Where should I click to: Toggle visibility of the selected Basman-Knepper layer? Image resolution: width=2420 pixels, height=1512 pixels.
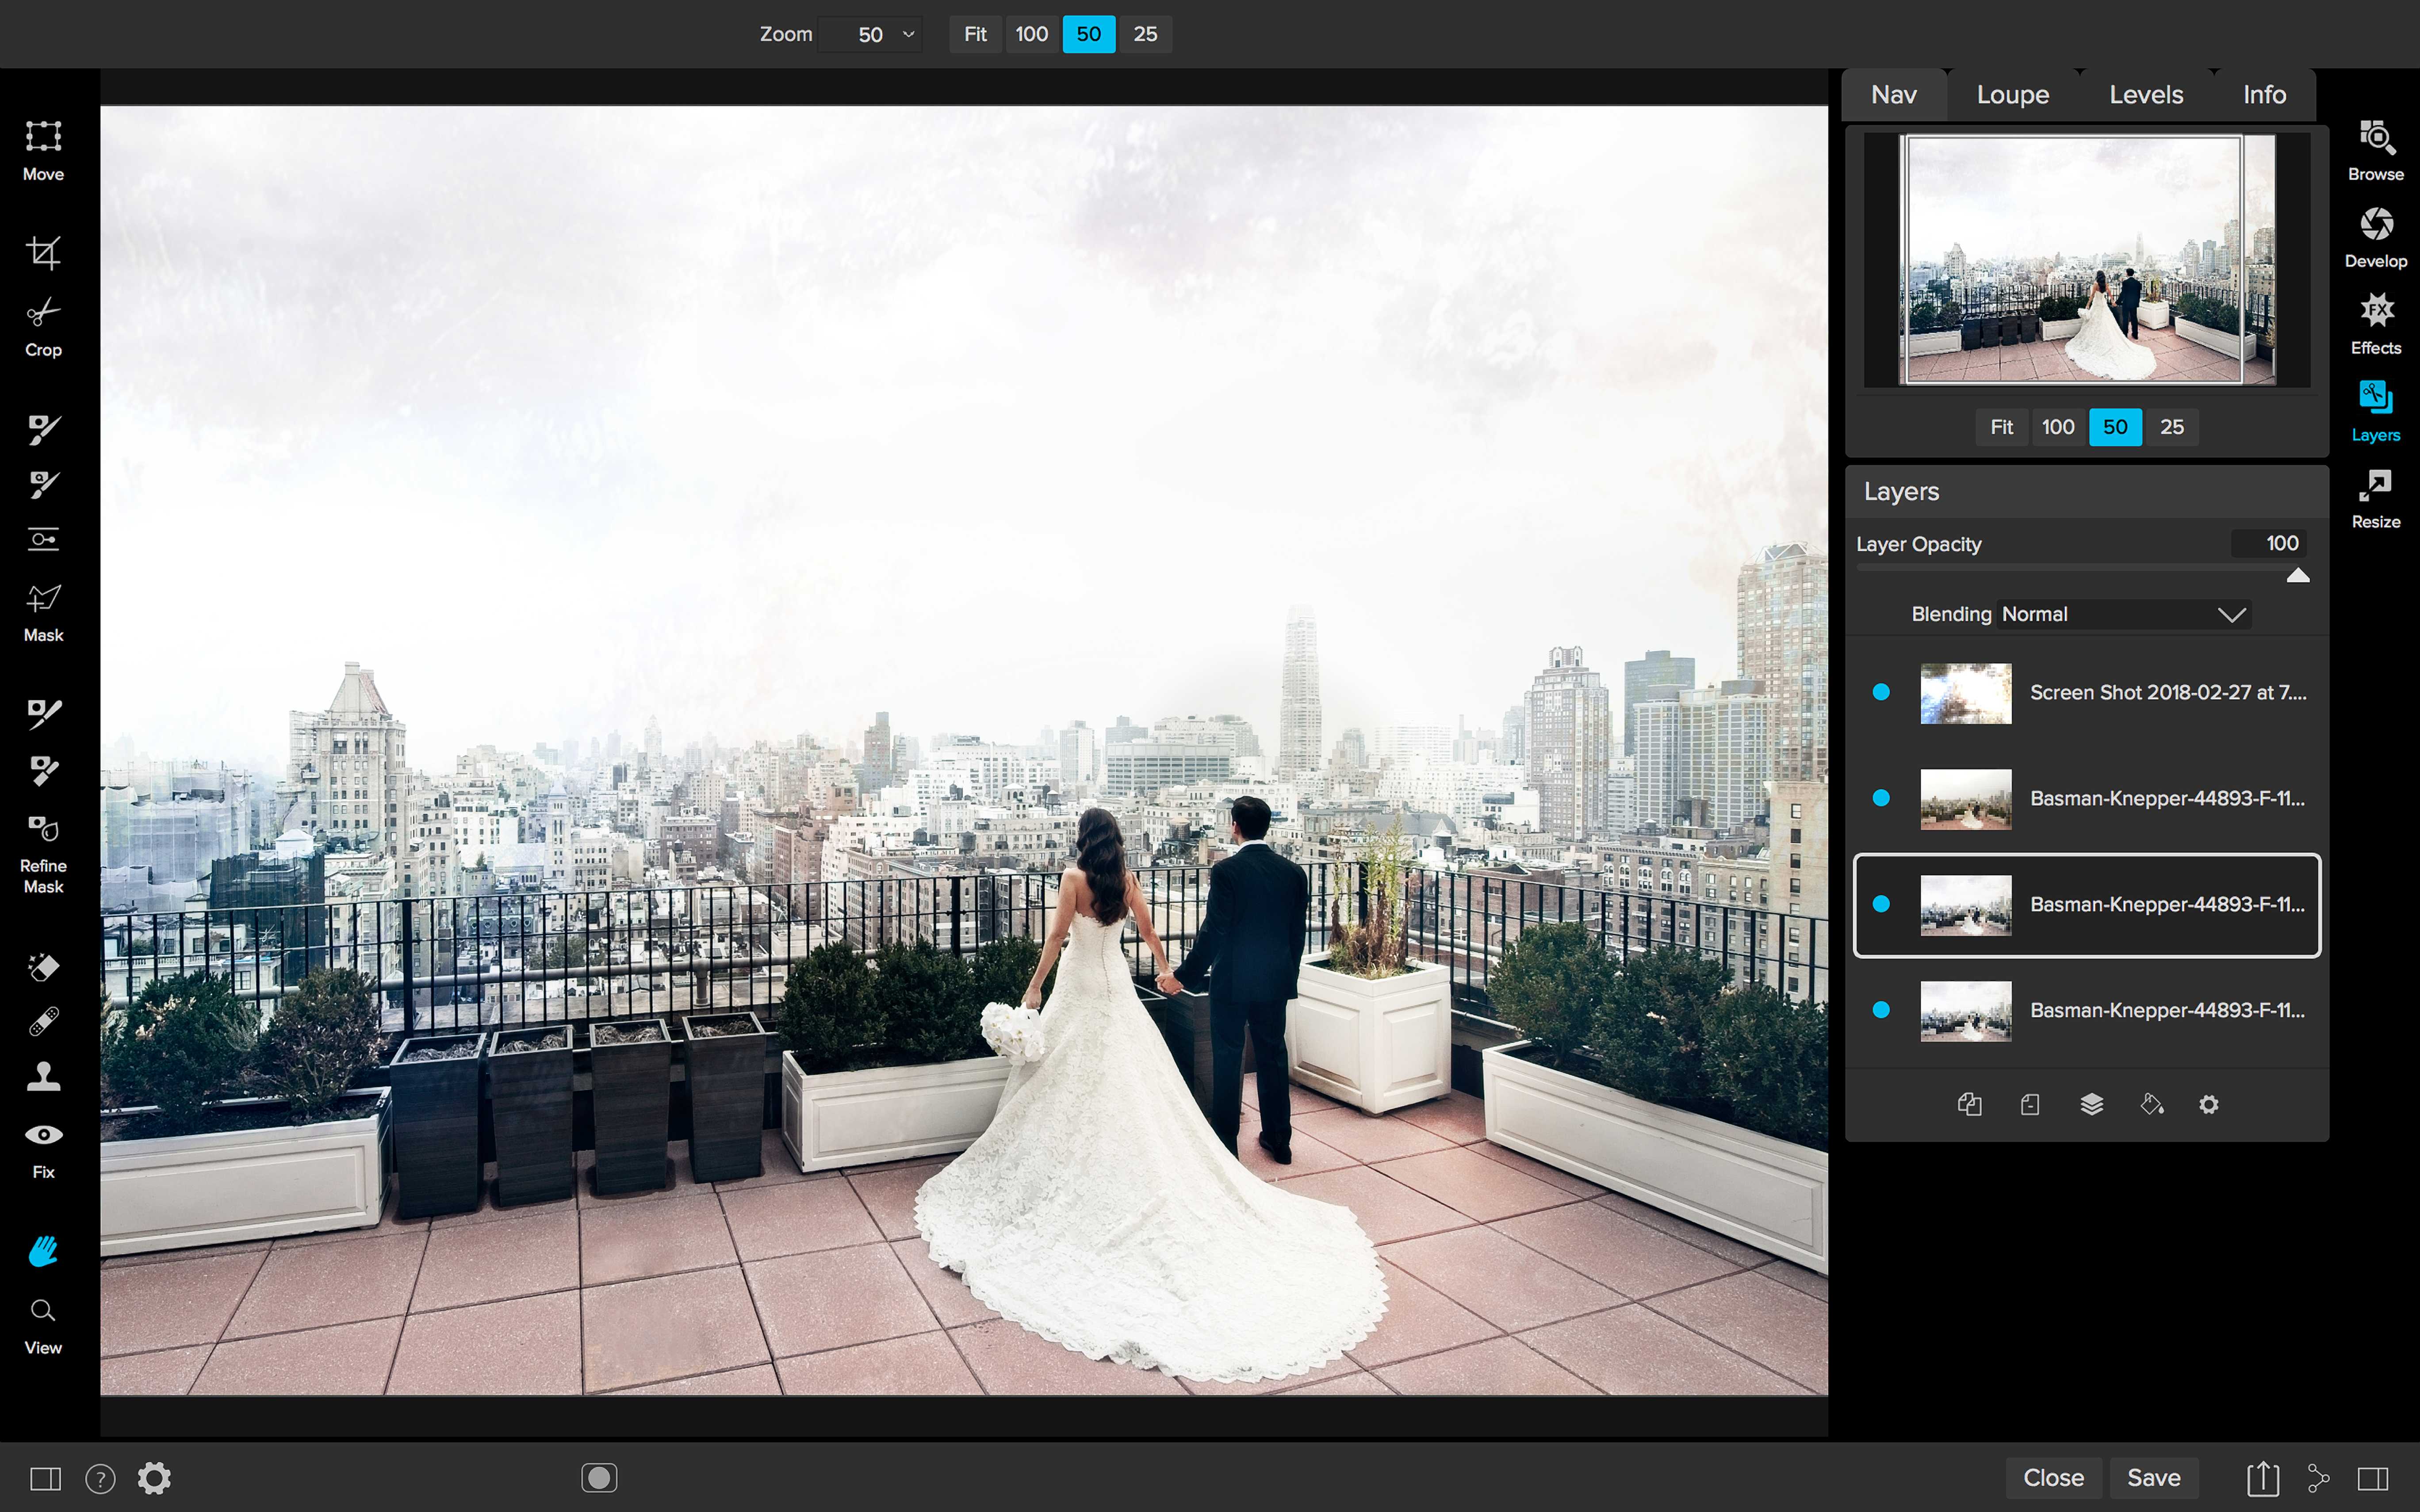click(1880, 904)
